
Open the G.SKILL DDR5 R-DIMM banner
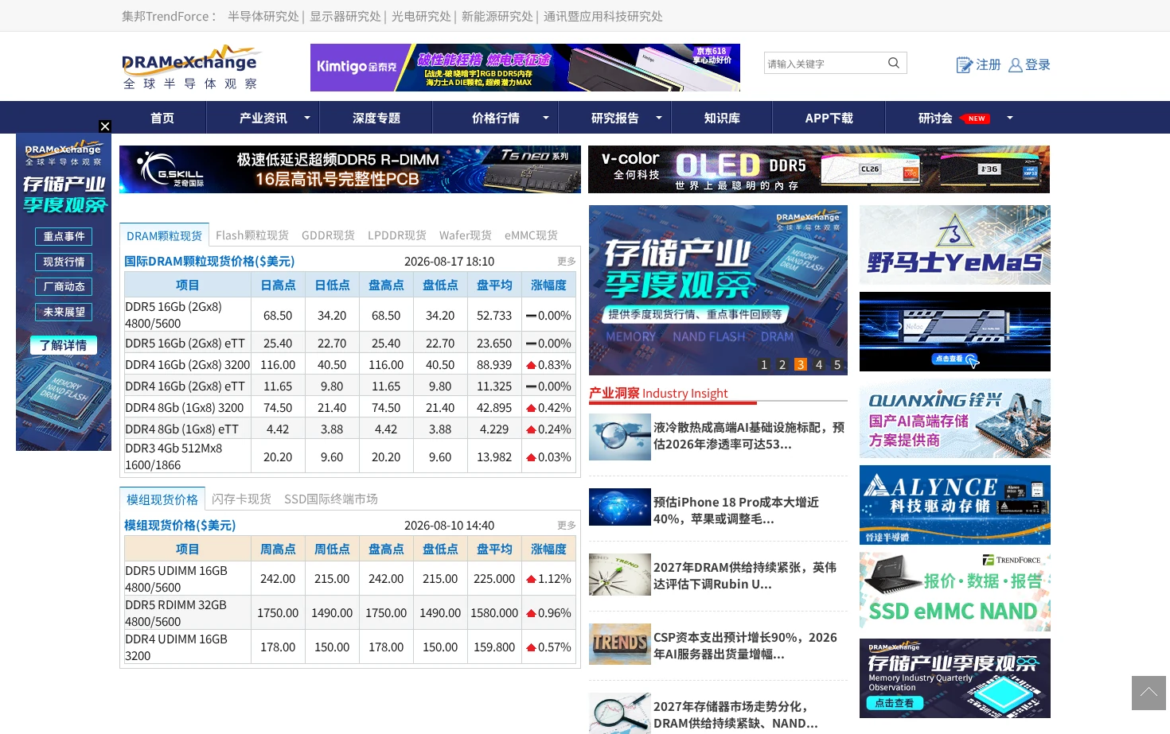tap(350, 169)
